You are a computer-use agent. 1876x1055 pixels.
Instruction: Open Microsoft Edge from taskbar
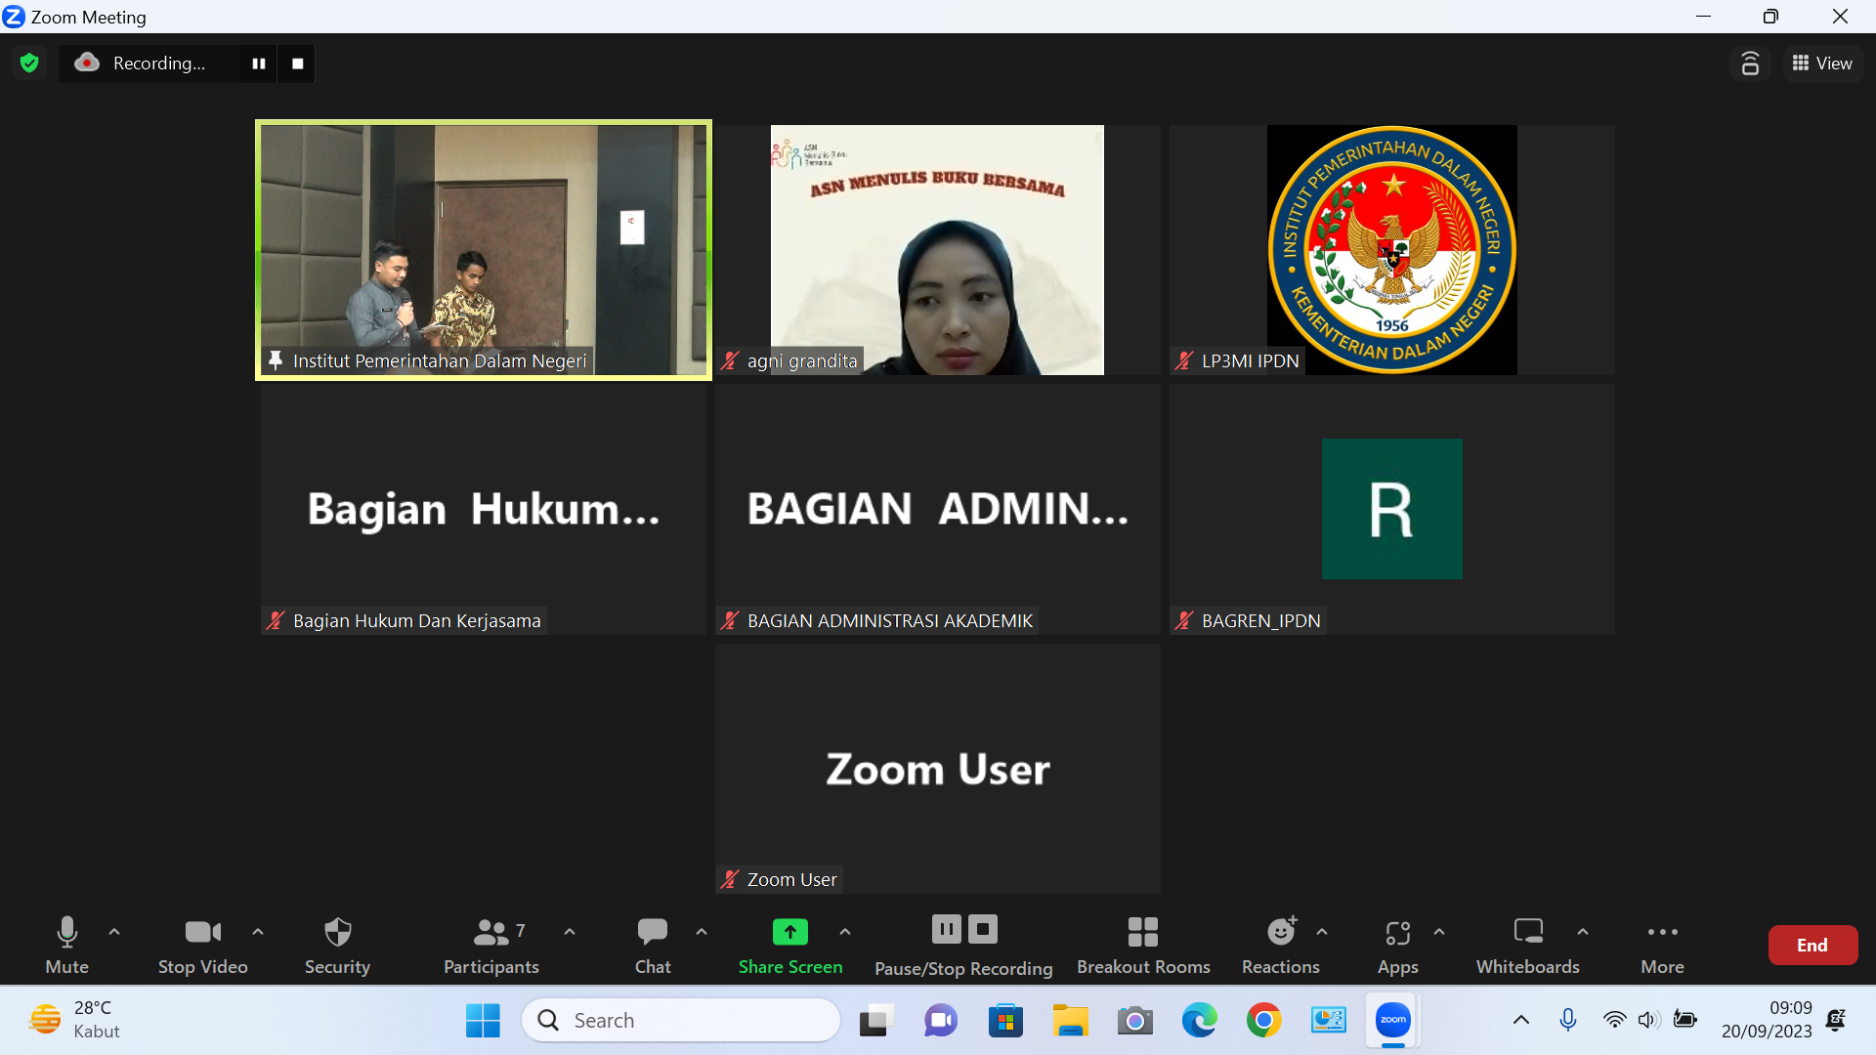pyautogui.click(x=1199, y=1021)
